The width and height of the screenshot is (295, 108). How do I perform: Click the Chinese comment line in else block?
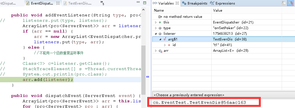point(59,53)
